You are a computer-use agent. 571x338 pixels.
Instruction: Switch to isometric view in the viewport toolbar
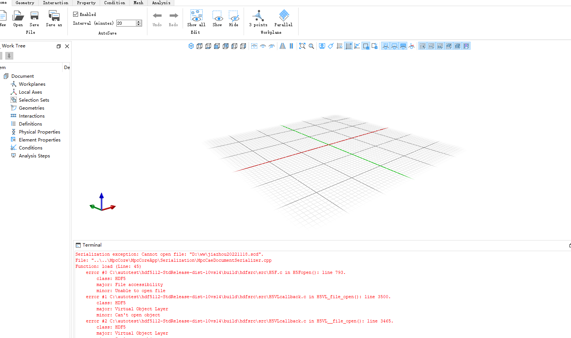tap(191, 46)
